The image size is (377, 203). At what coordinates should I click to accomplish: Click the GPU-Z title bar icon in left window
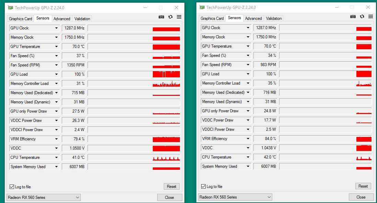point(10,8)
